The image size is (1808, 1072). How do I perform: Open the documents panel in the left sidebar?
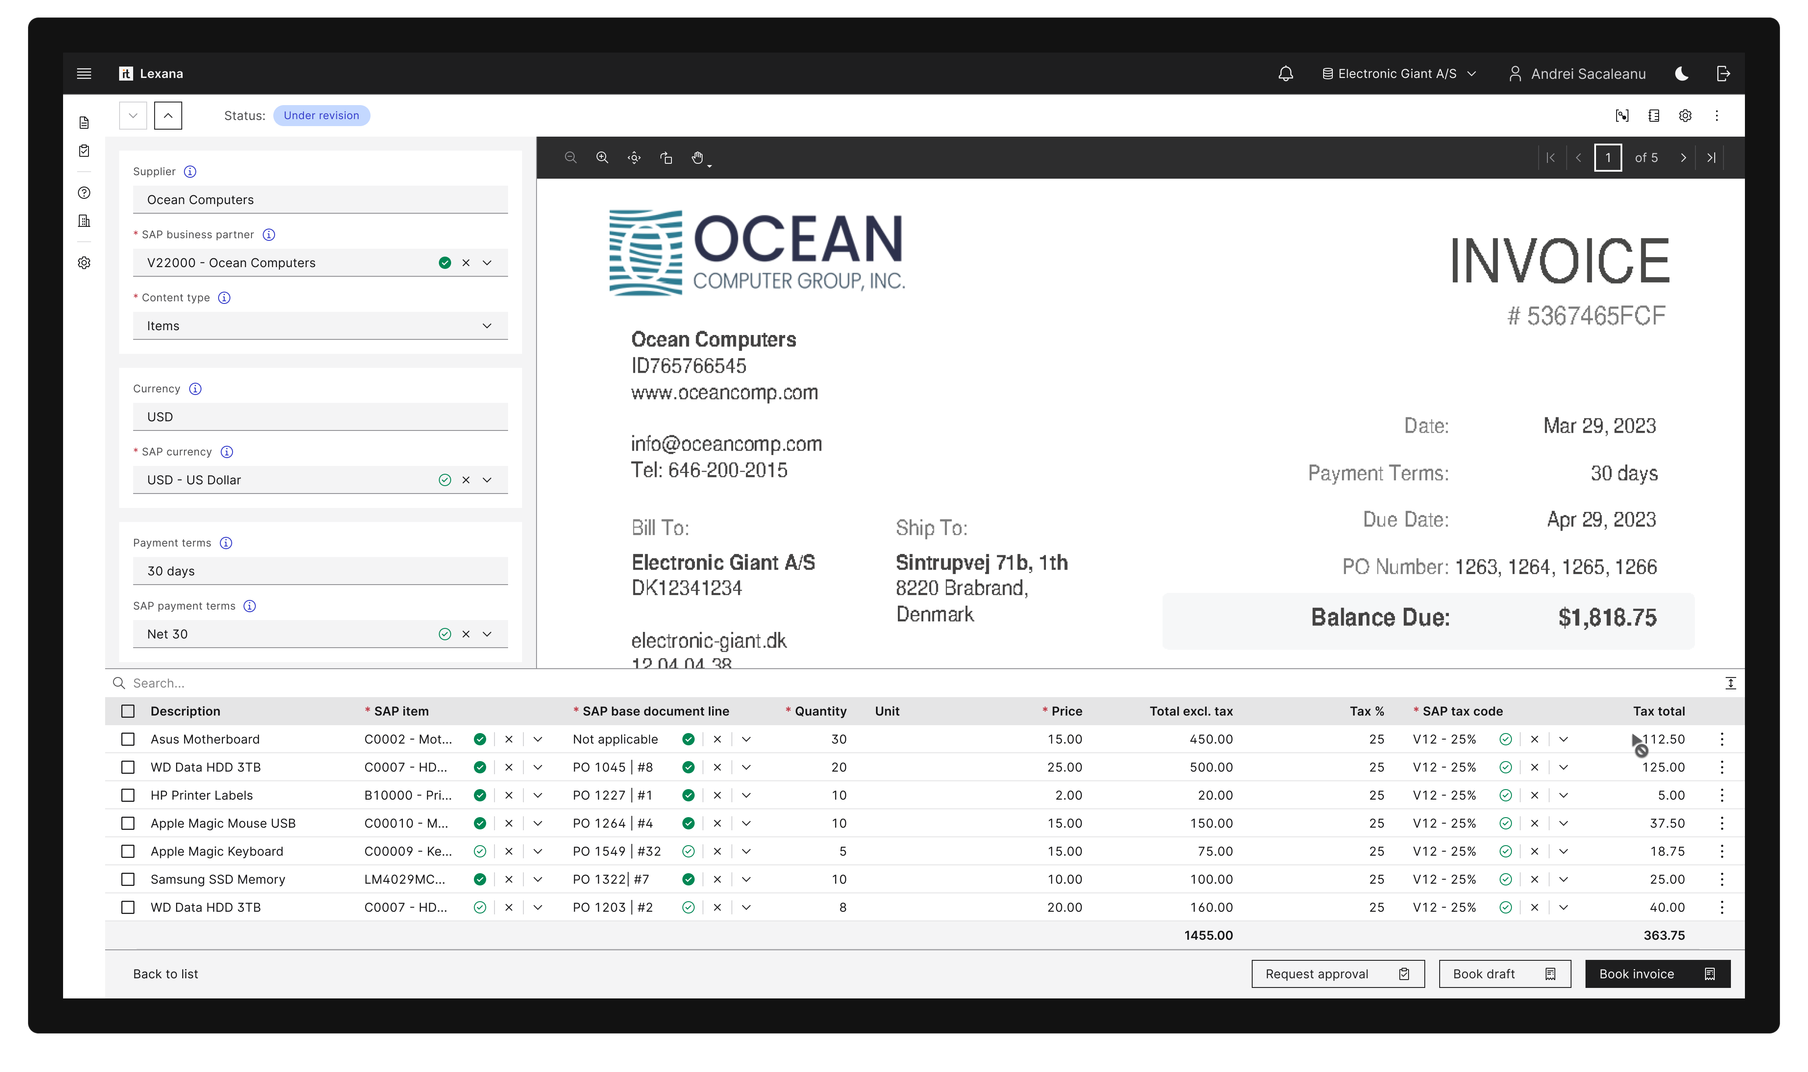coord(85,123)
